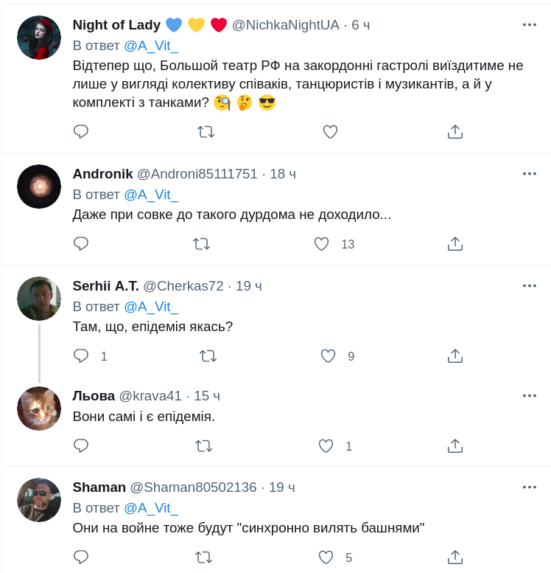The image size is (551, 573).
Task: Open Львова tweet's 15 ч timestamp
Action: [207, 396]
